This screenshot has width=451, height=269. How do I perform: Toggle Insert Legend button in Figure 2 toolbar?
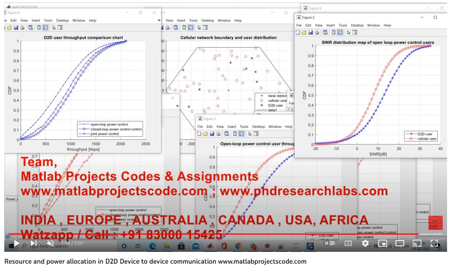(340, 33)
